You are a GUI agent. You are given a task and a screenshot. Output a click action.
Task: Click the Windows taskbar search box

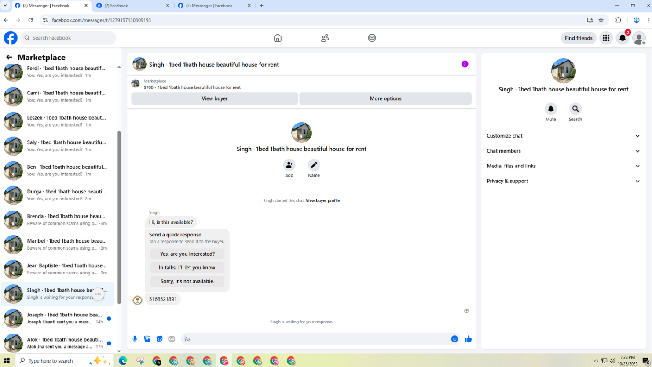[x=65, y=361]
